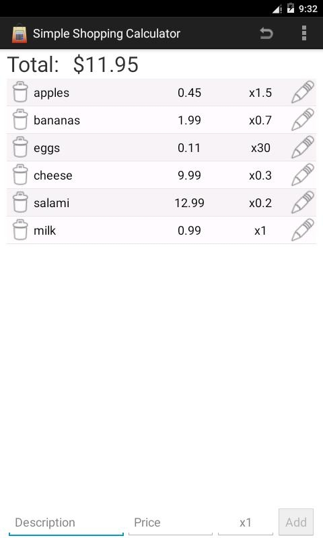Edit the apples entry with pencil icon
This screenshot has width=323, height=538.
[x=302, y=92]
